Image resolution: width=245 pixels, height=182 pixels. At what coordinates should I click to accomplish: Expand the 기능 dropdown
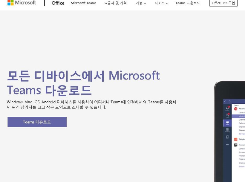141,3
